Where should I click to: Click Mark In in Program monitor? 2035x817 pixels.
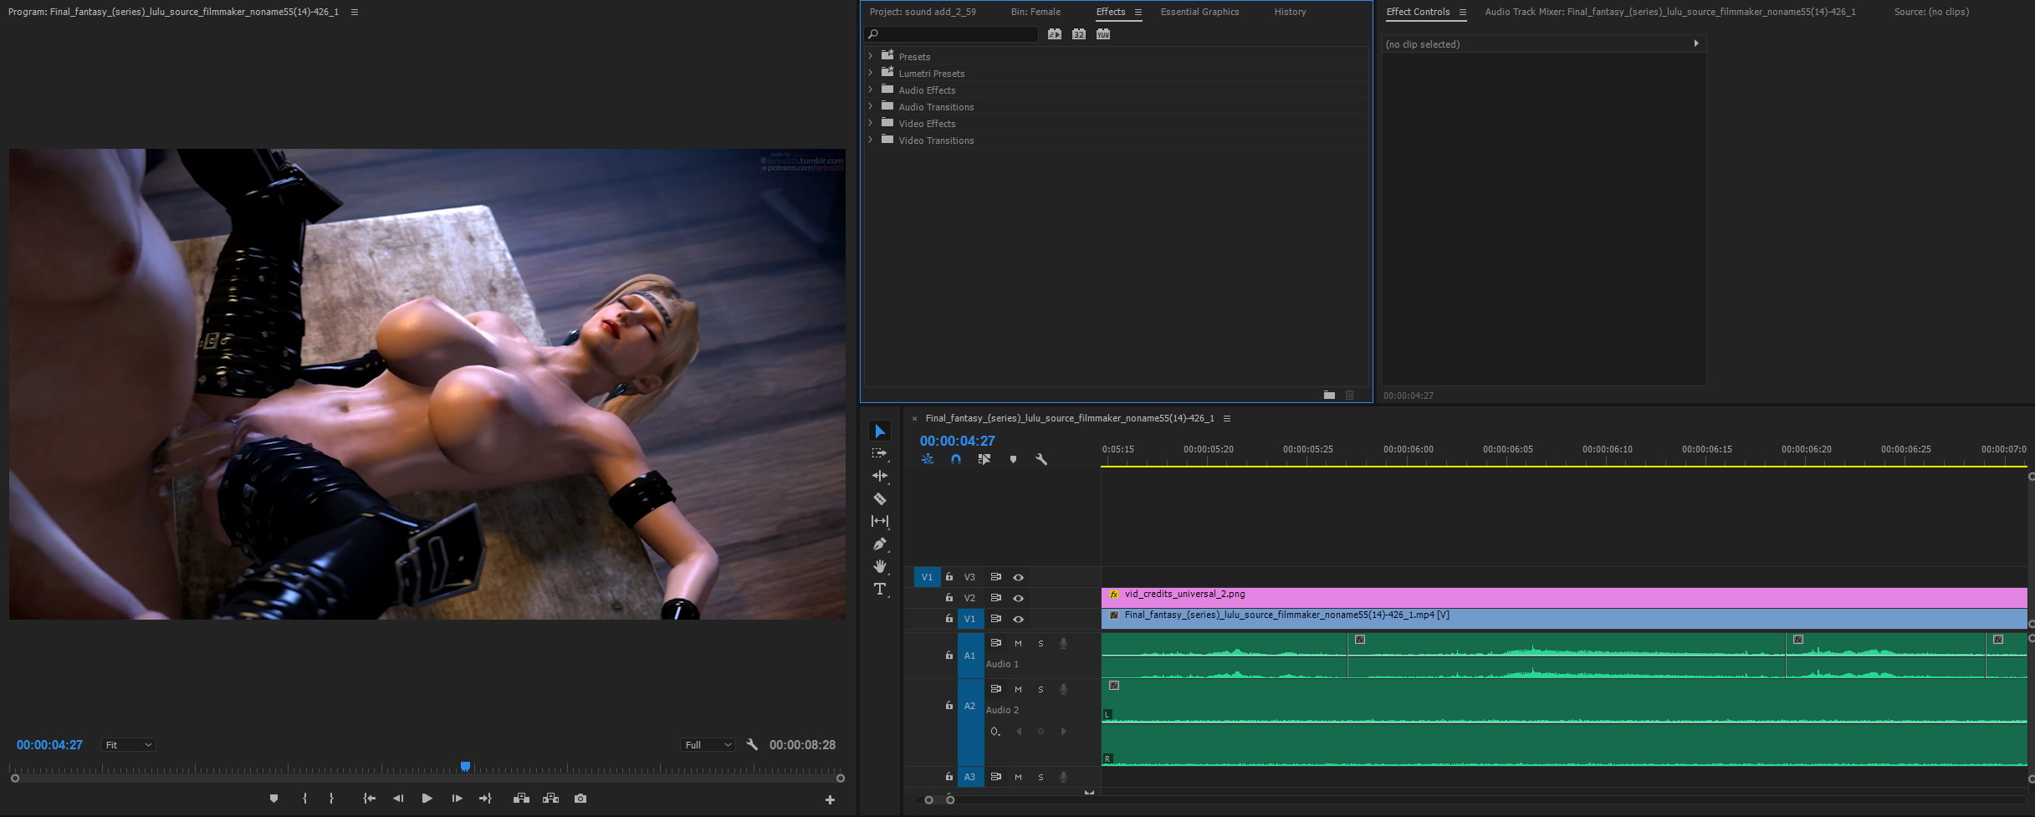tap(304, 799)
